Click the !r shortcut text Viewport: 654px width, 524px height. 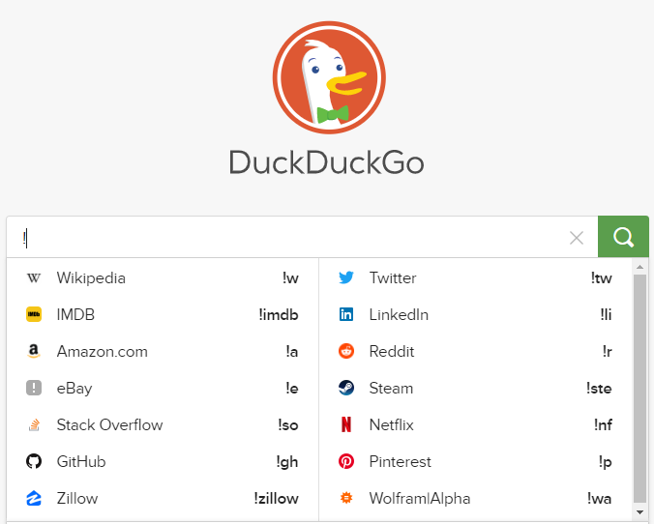pos(607,352)
